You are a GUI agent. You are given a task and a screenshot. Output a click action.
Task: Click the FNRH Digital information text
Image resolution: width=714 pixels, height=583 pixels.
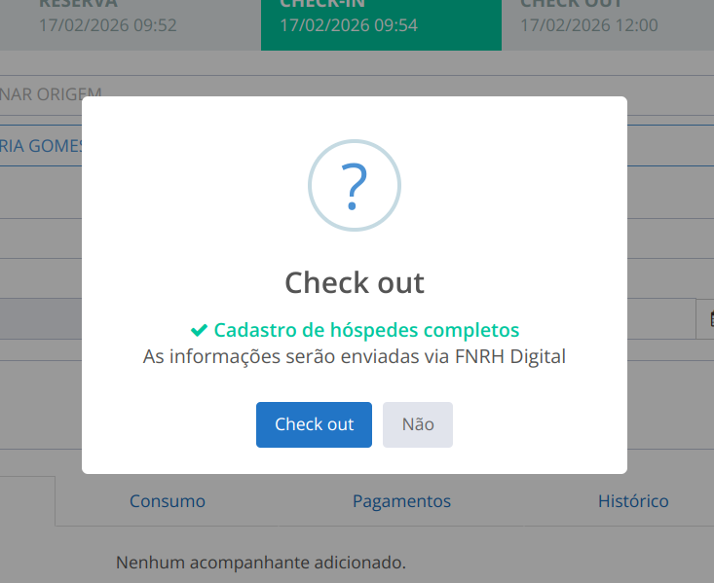click(x=355, y=356)
